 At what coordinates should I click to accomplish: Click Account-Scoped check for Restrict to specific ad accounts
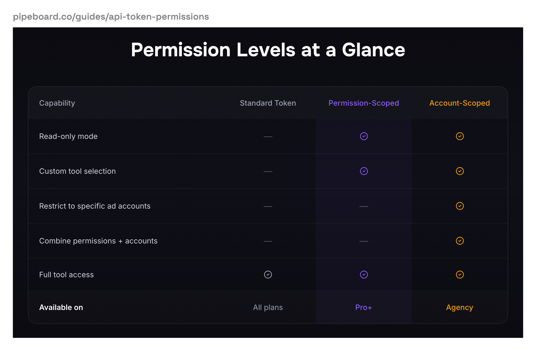pyautogui.click(x=460, y=206)
